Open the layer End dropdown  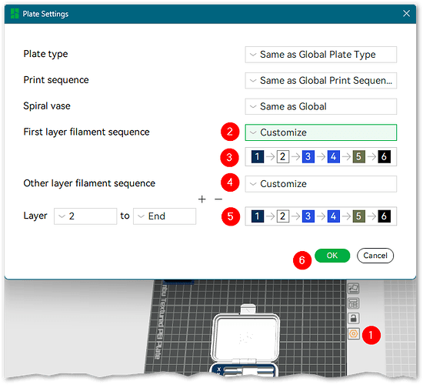coord(165,216)
